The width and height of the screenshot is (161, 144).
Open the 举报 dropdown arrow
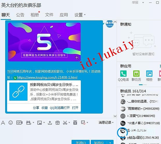[143, 3]
